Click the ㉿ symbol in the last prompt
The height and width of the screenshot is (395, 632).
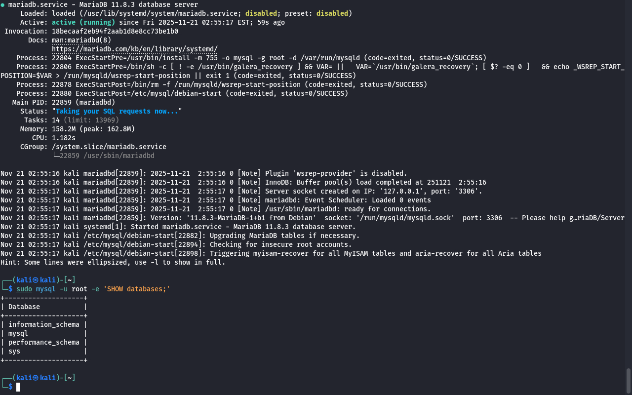36,378
